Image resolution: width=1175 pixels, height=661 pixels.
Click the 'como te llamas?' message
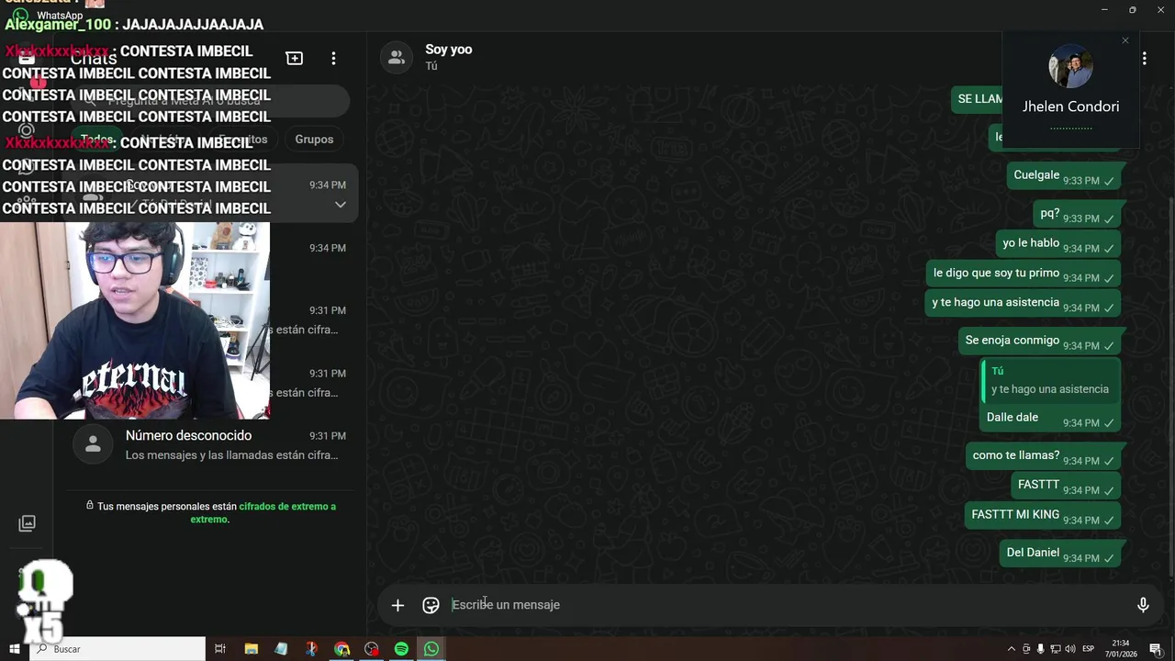(x=1044, y=456)
